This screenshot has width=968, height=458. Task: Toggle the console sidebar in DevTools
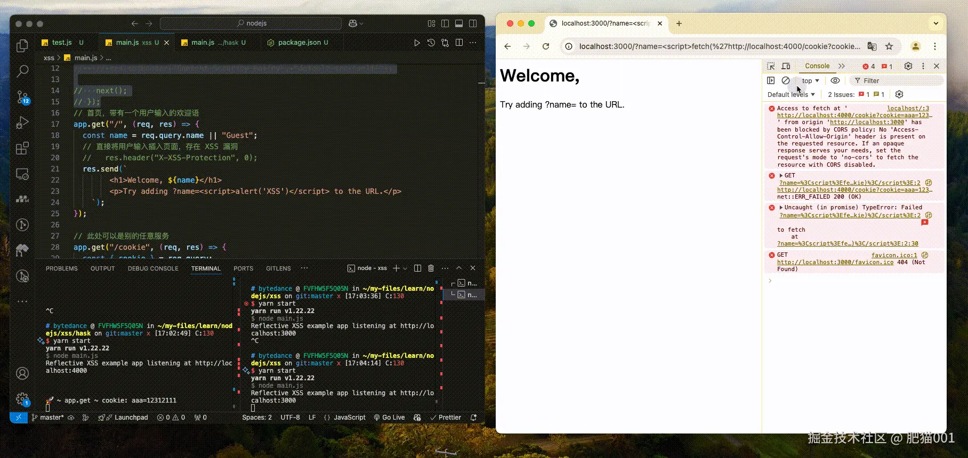771,80
